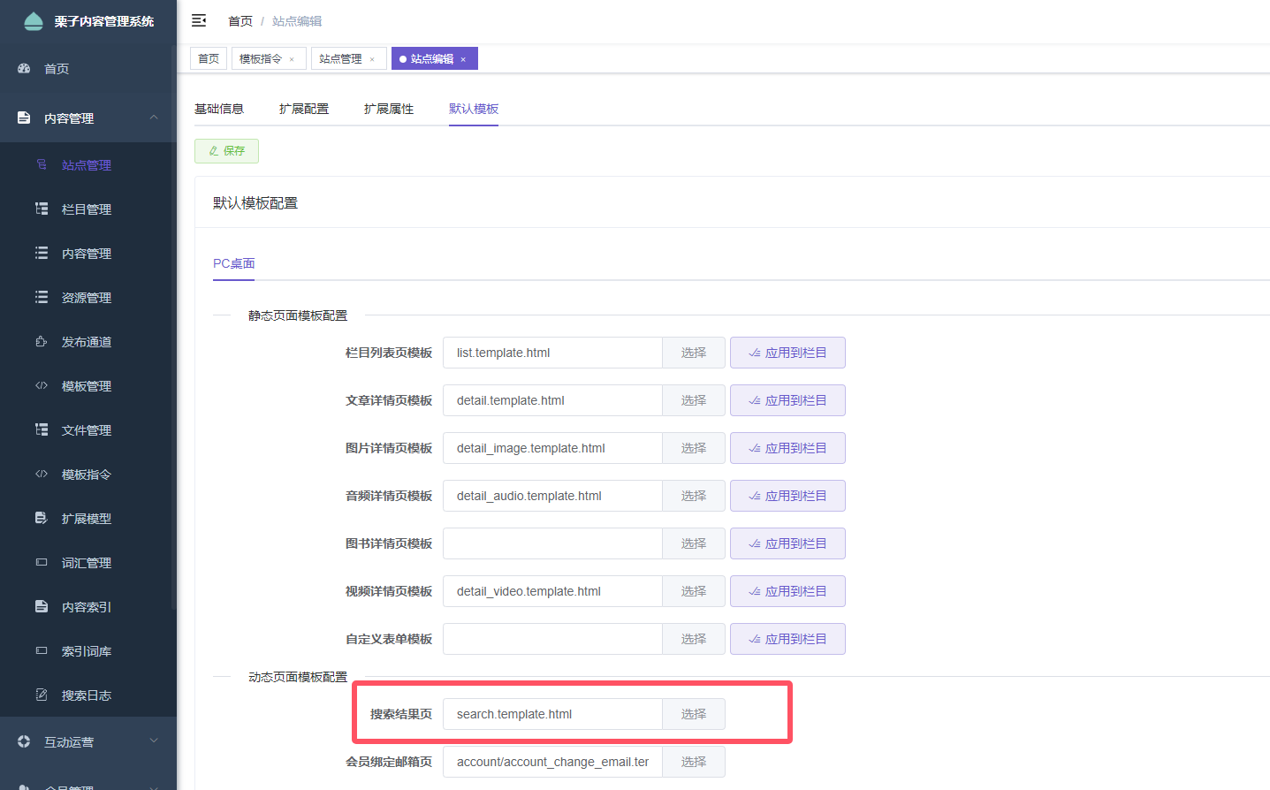Click the 栏目管理 sidebar icon
This screenshot has width=1270, height=790.
(x=42, y=209)
